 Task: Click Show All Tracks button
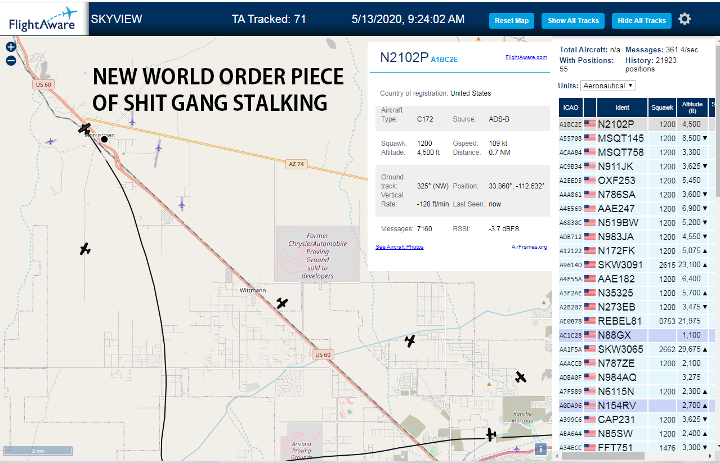click(x=573, y=21)
